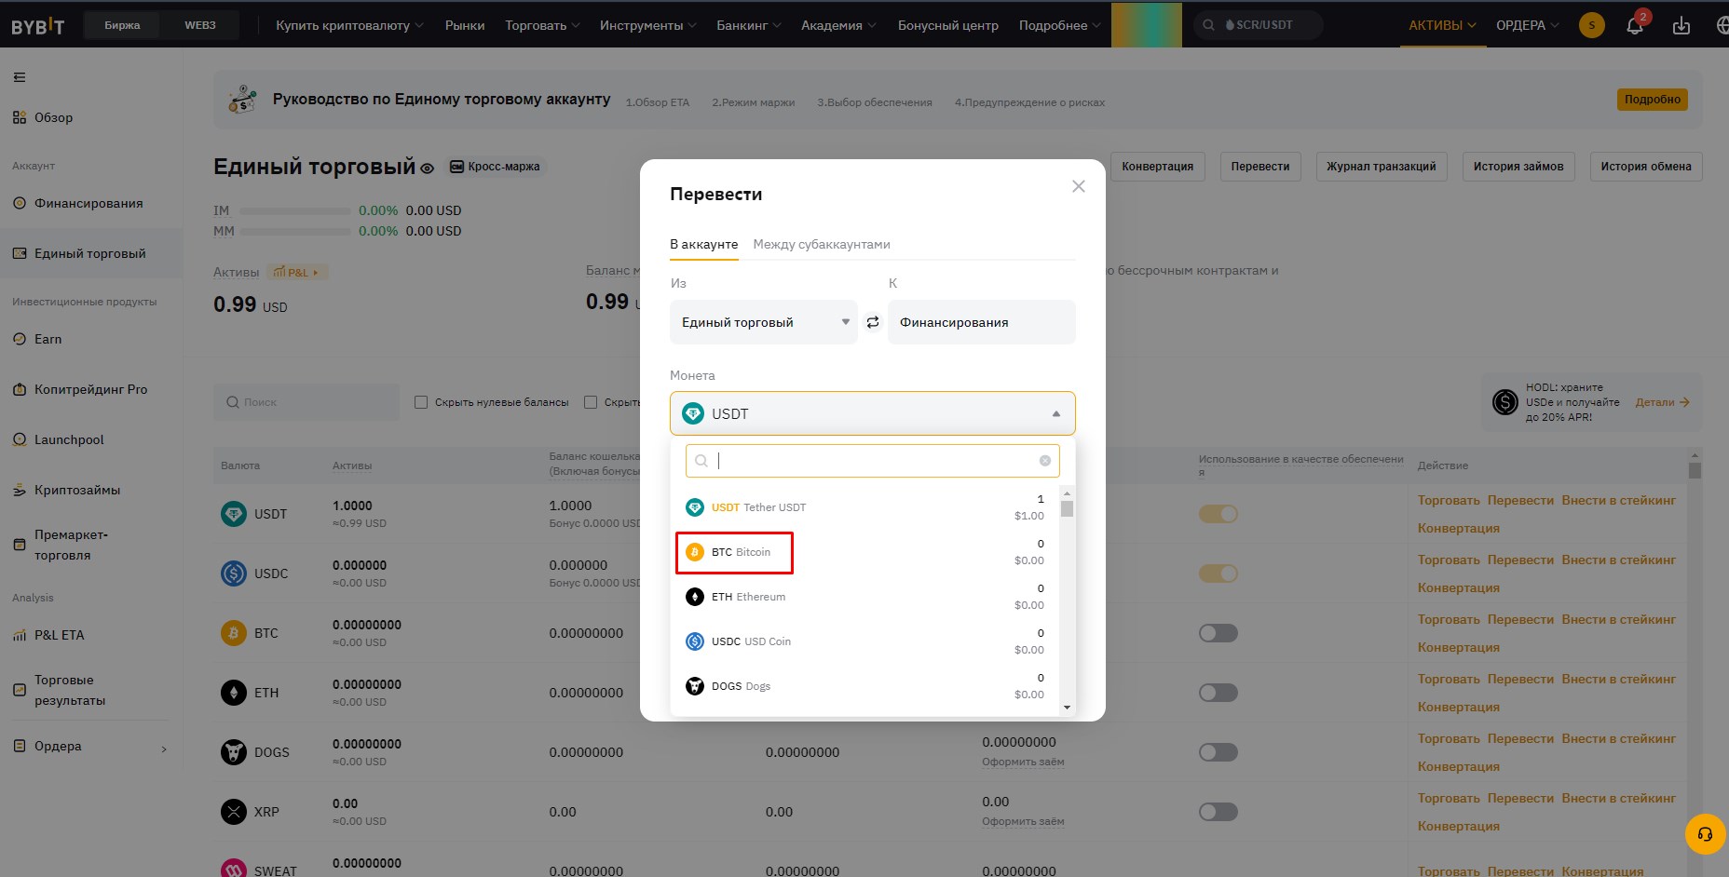Click the Bybit logo
The width and height of the screenshot is (1729, 877).
tap(37, 26)
